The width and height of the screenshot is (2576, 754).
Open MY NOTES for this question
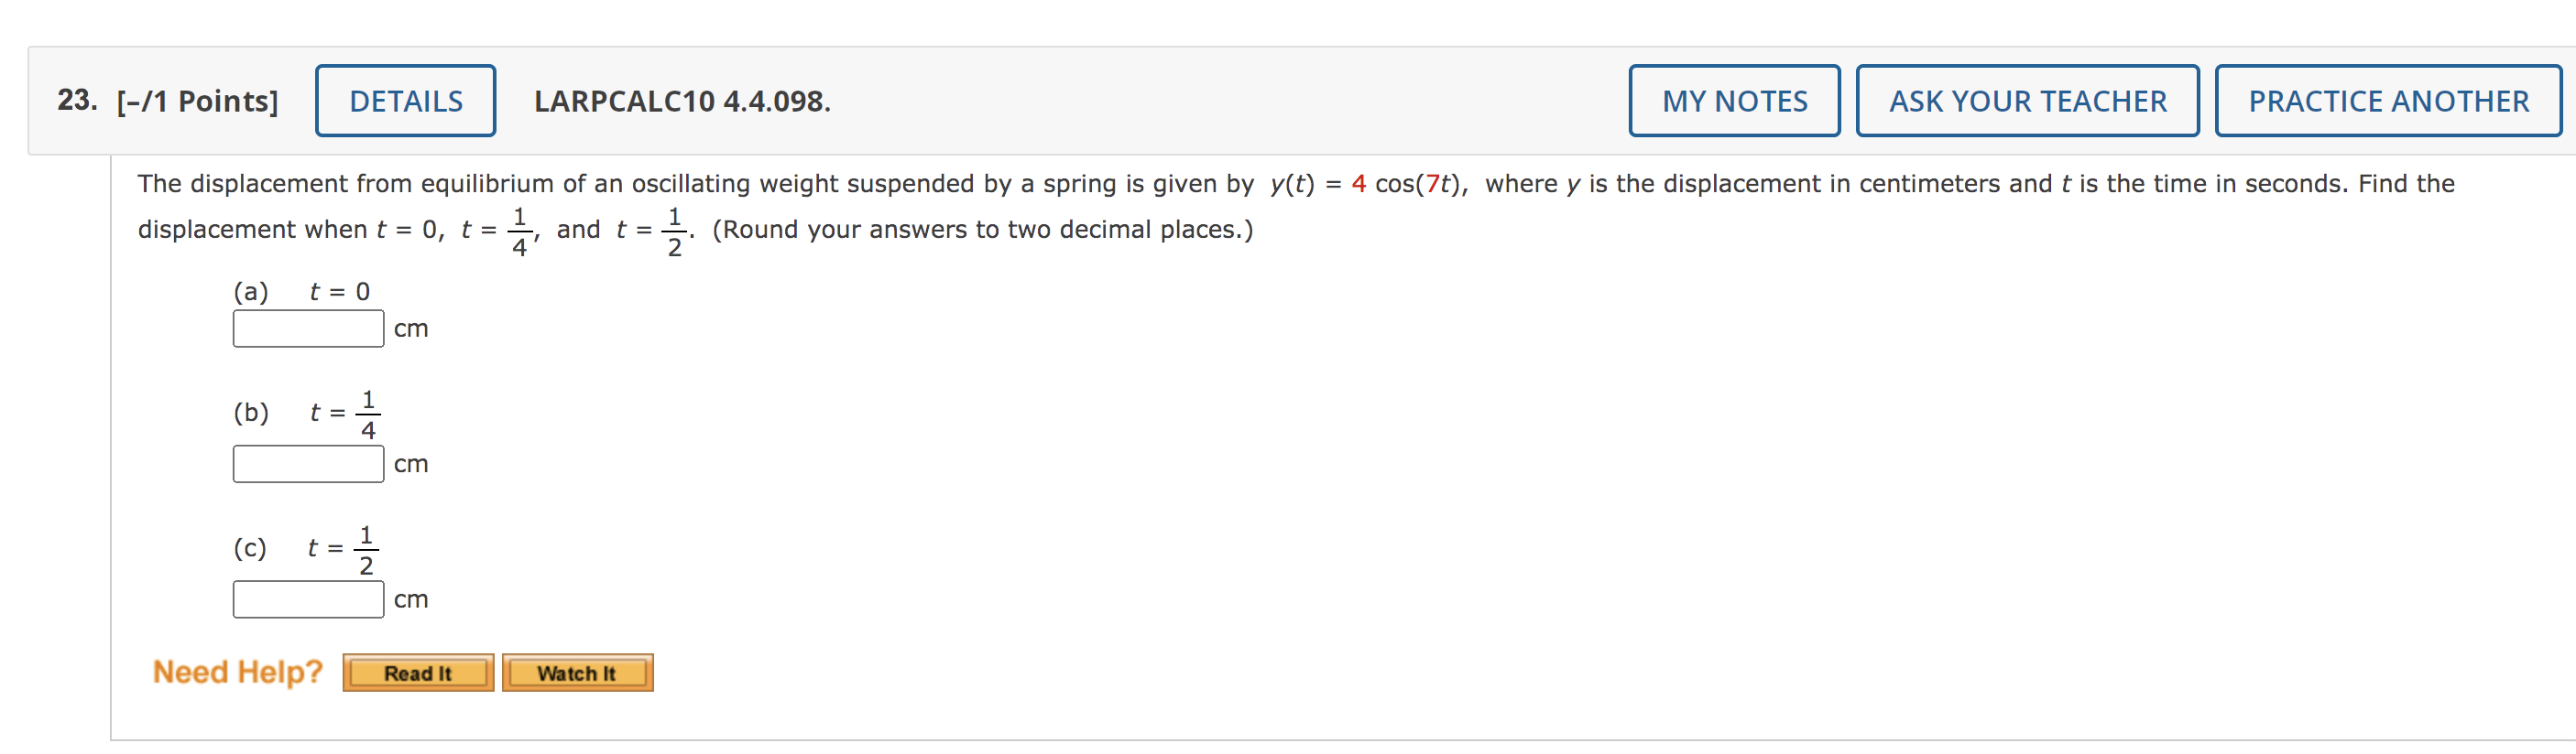1733,100
